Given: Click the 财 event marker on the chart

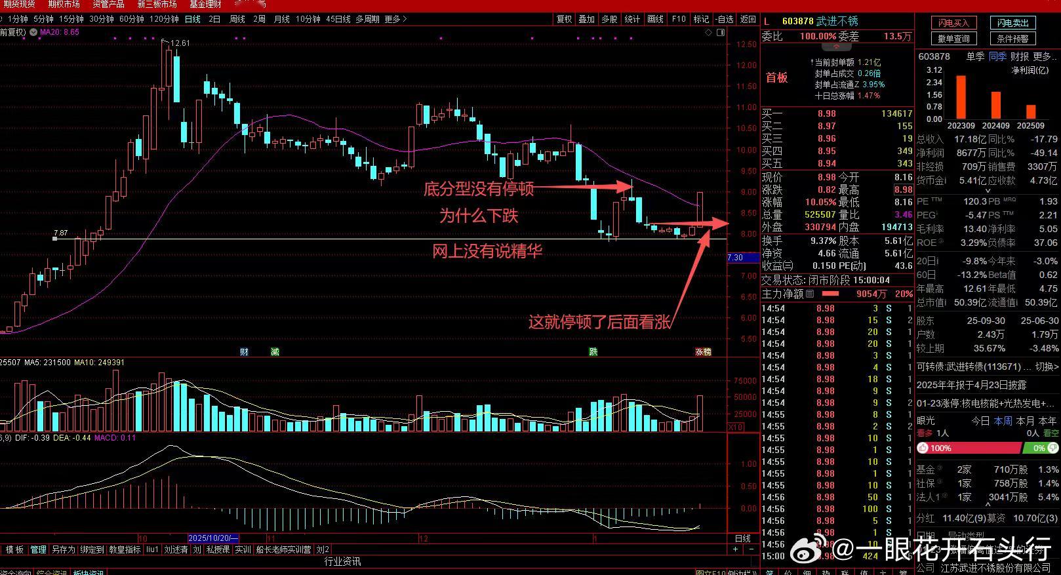Looking at the screenshot, I should pos(244,352).
